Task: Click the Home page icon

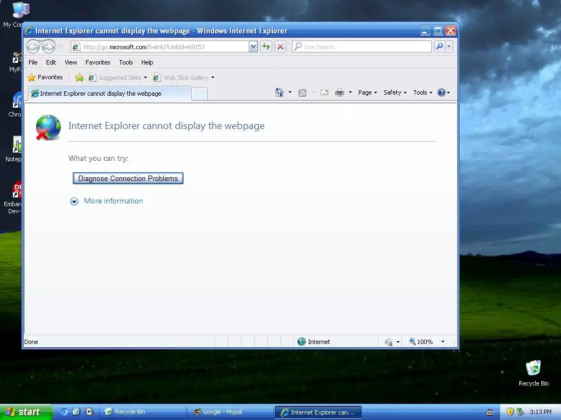Action: 279,92
